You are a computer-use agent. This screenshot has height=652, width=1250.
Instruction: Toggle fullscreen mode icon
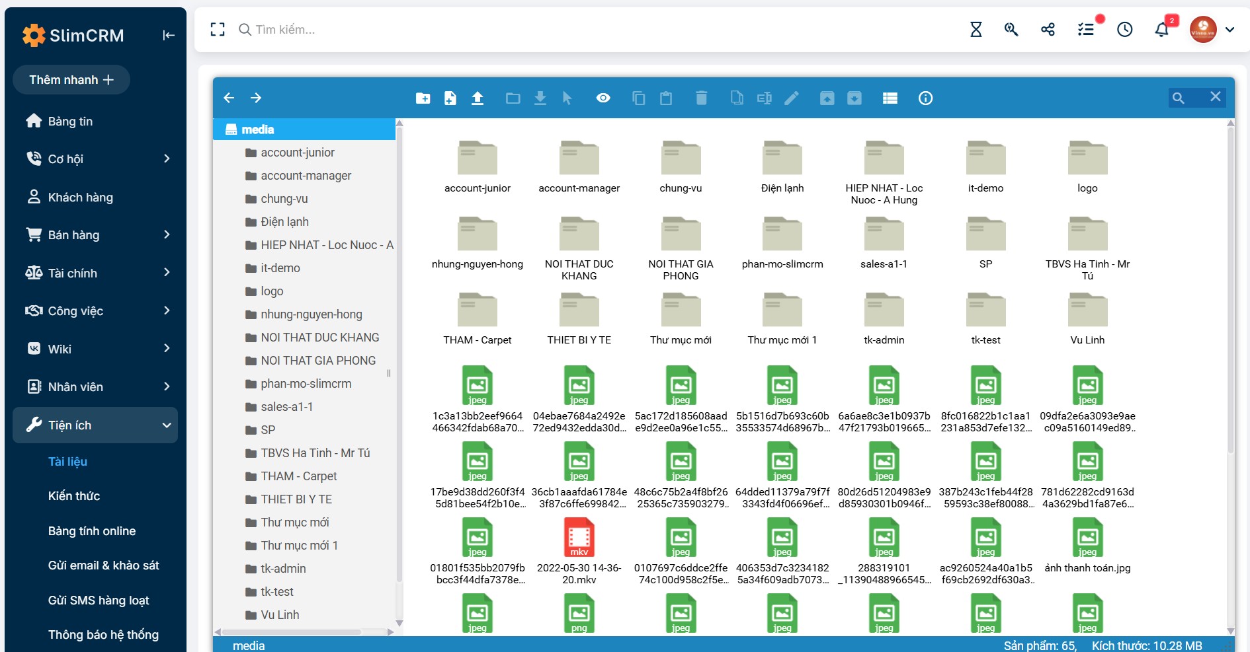pos(218,29)
